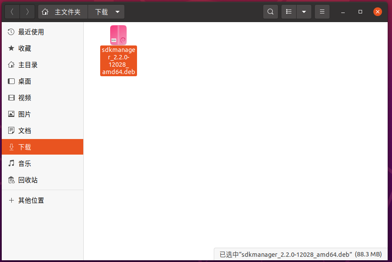Image resolution: width=392 pixels, height=262 pixels.
Task: Open the hamburger main menu
Action: (x=322, y=12)
